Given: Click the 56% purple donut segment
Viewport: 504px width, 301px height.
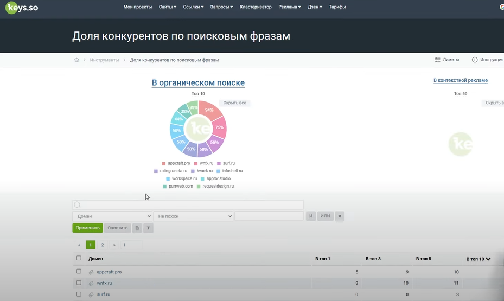Looking at the screenshot, I should pyautogui.click(x=214, y=142).
